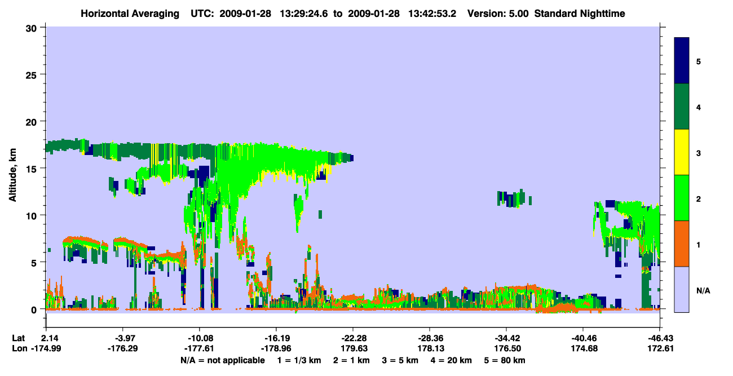Click the yellow color bar segment labeled 3
This screenshot has width=733, height=376.
click(x=682, y=152)
